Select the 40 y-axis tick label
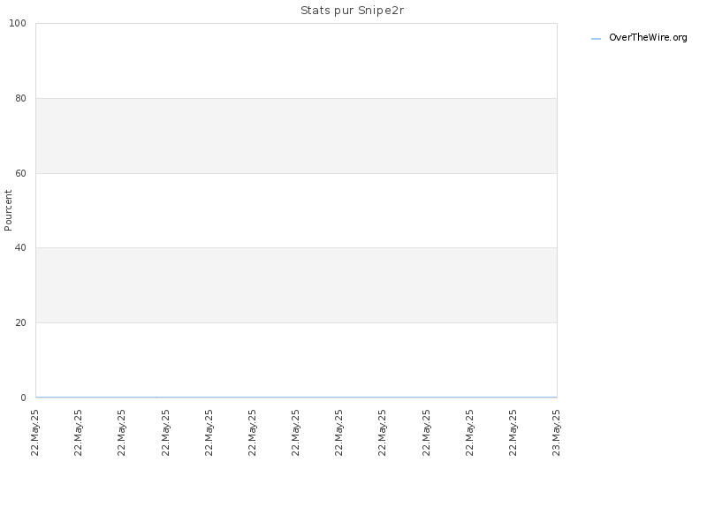 (20, 247)
